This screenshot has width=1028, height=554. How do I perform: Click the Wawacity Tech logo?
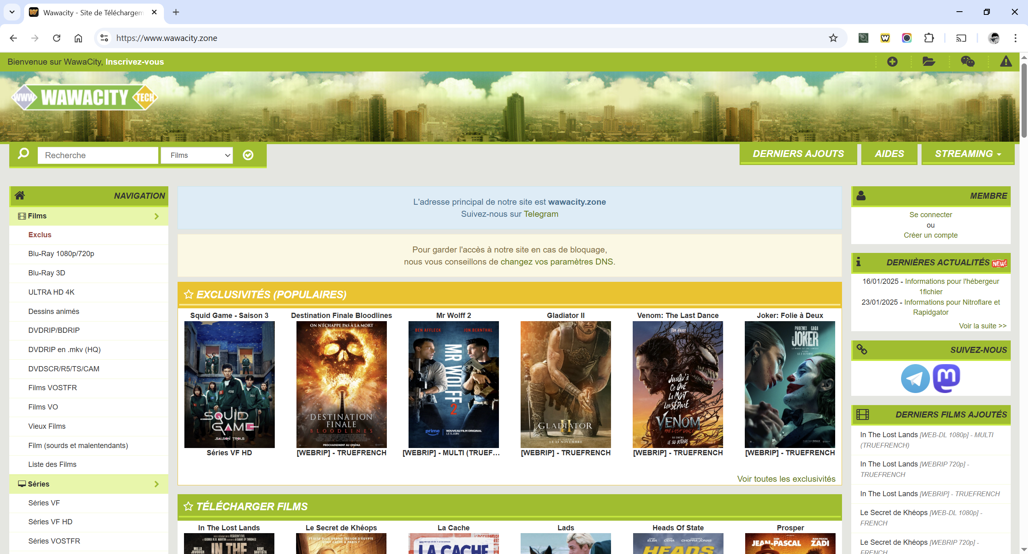tap(84, 97)
